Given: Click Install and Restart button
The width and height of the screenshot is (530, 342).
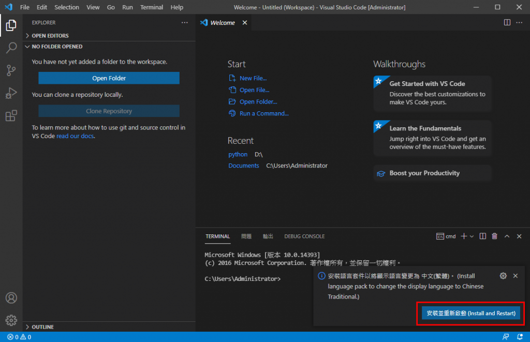Looking at the screenshot, I should 471,313.
